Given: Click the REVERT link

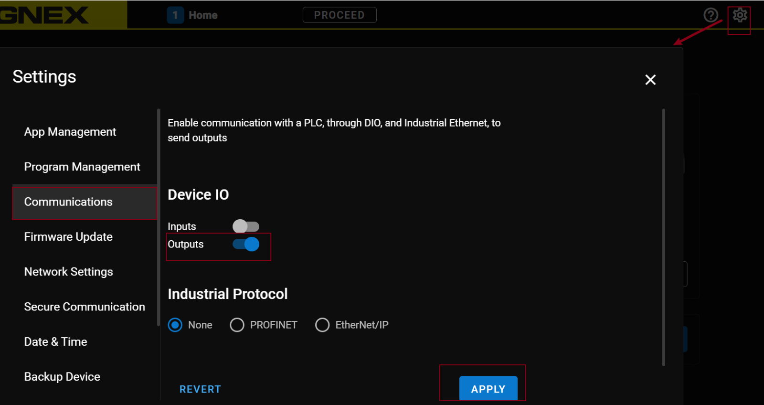Looking at the screenshot, I should pos(200,389).
